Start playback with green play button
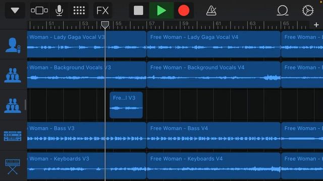This screenshot has height=181, width=323. [161, 10]
